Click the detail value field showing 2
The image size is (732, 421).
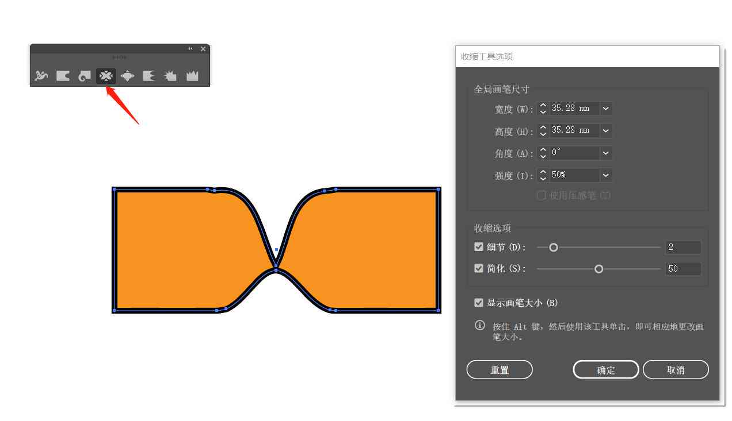[683, 248]
